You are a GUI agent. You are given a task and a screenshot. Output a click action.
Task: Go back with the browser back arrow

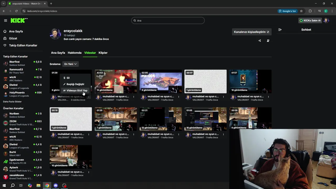4,11
